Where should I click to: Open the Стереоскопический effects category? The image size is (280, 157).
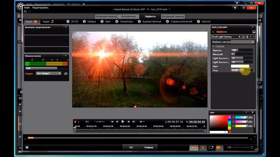[179, 21]
